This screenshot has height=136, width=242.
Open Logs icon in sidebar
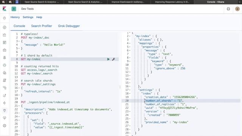(x=5, y=80)
